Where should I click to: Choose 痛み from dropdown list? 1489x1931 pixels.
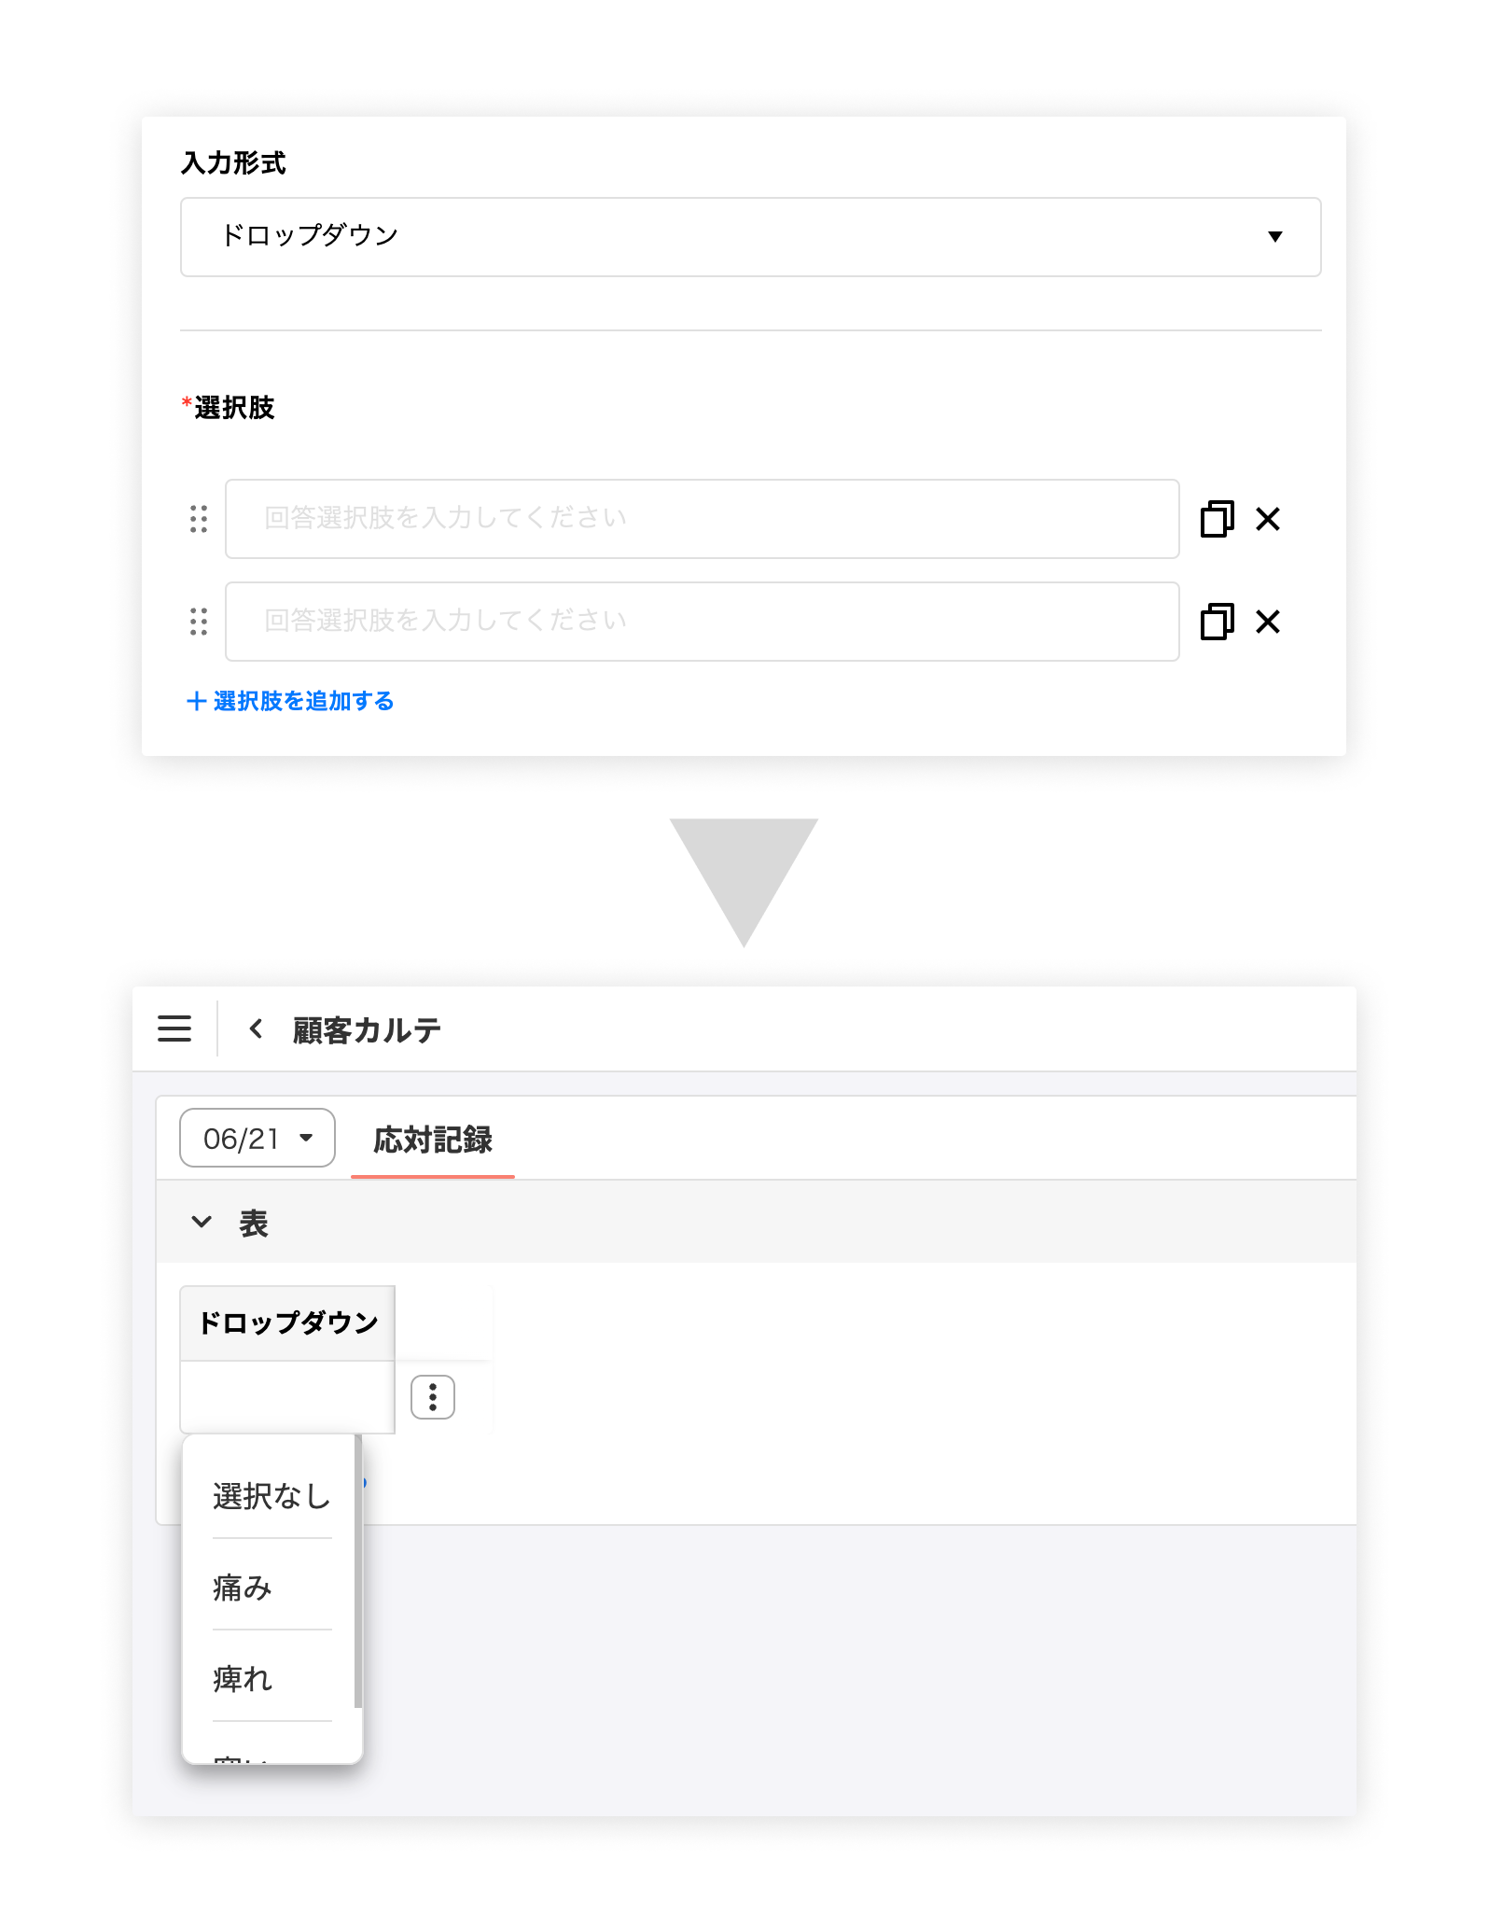243,1588
